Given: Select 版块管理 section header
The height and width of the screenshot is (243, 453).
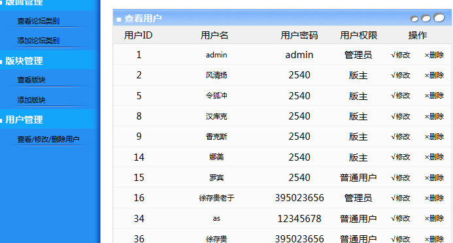Looking at the screenshot, I should pos(24,61).
